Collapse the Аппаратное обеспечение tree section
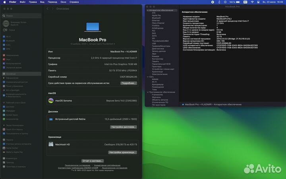286x179 pixels. coord(148,10)
